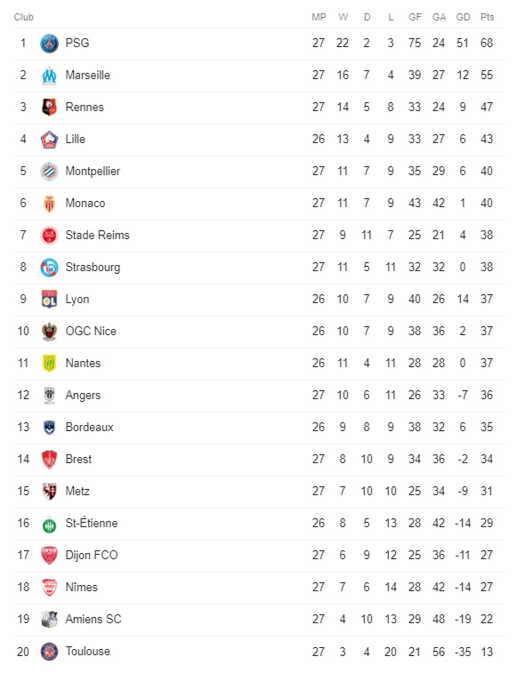Click the Marseille club logo
Image resolution: width=517 pixels, height=681 pixels.
tap(49, 76)
